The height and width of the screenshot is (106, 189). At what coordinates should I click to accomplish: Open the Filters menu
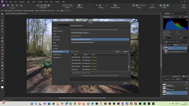click(x=46, y=2)
